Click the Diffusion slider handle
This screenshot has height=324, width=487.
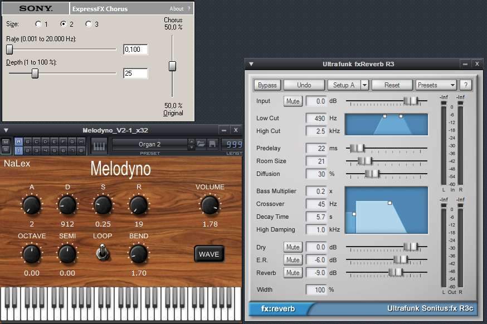tap(372, 174)
